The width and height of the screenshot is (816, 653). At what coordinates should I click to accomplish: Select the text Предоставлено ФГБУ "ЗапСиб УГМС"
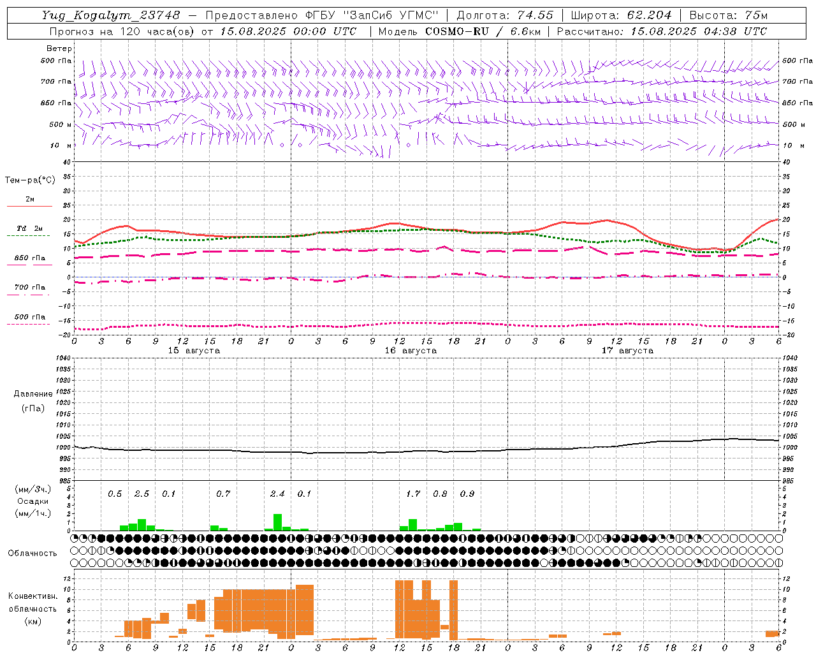click(323, 15)
